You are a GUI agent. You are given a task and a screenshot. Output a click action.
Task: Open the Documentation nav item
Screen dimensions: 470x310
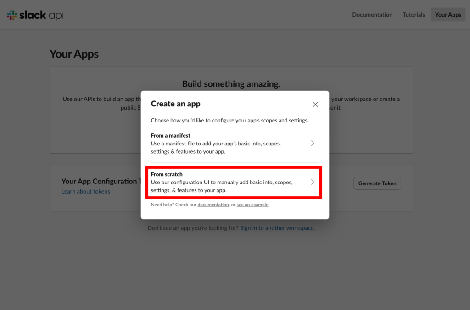pyautogui.click(x=372, y=15)
